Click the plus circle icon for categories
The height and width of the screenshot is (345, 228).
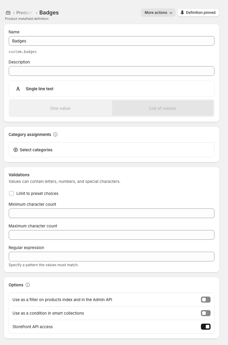point(16,150)
